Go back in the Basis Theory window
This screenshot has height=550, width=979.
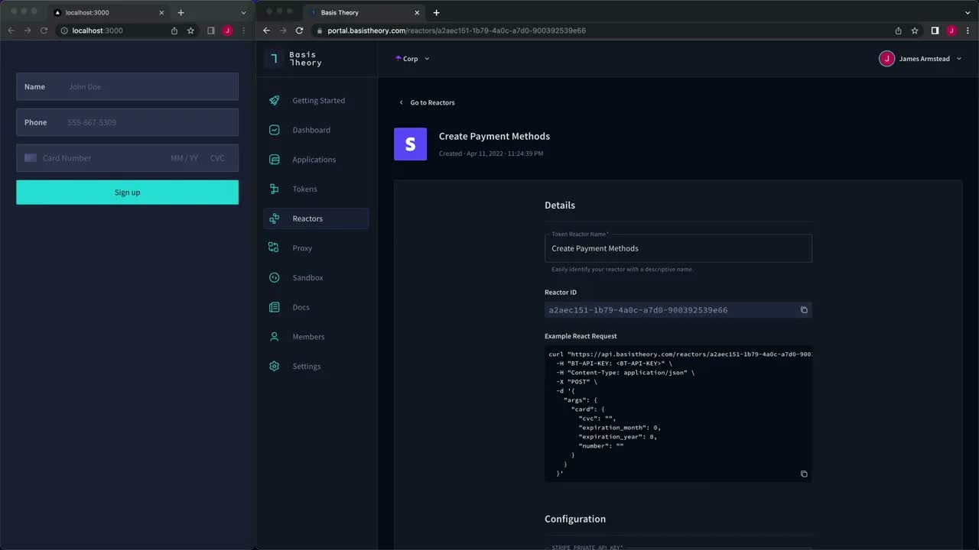point(266,31)
